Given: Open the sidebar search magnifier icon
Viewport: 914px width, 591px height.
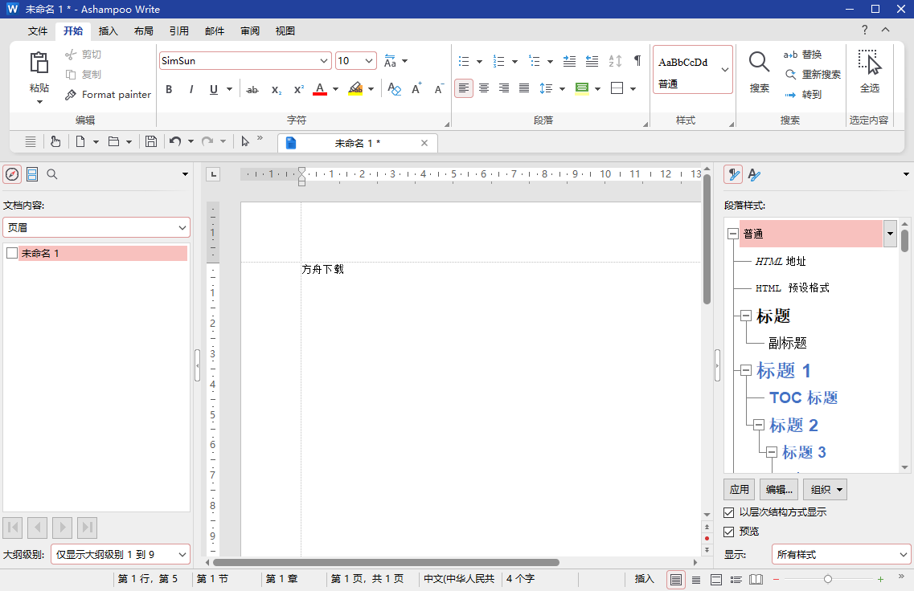Looking at the screenshot, I should pyautogui.click(x=52, y=174).
